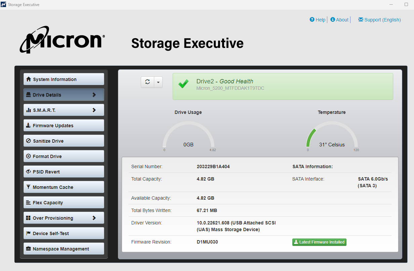Click firmware revision D1MU030 value
Screen dimensions: 414x271
207,242
